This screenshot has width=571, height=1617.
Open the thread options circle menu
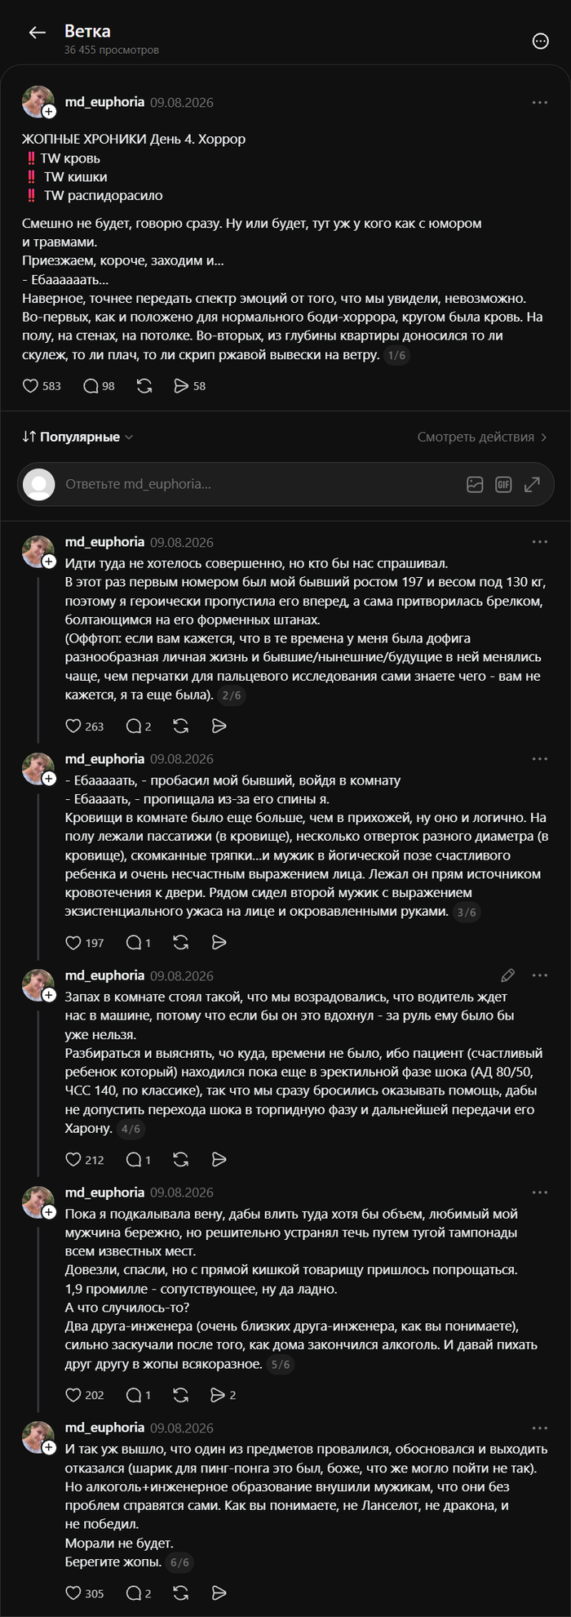[540, 41]
